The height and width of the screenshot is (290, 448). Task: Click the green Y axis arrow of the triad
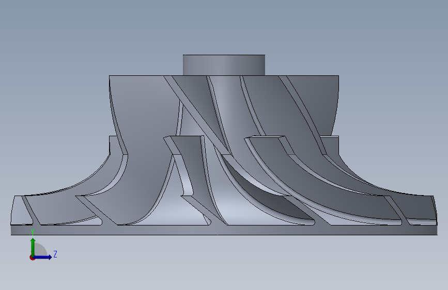tap(33, 247)
